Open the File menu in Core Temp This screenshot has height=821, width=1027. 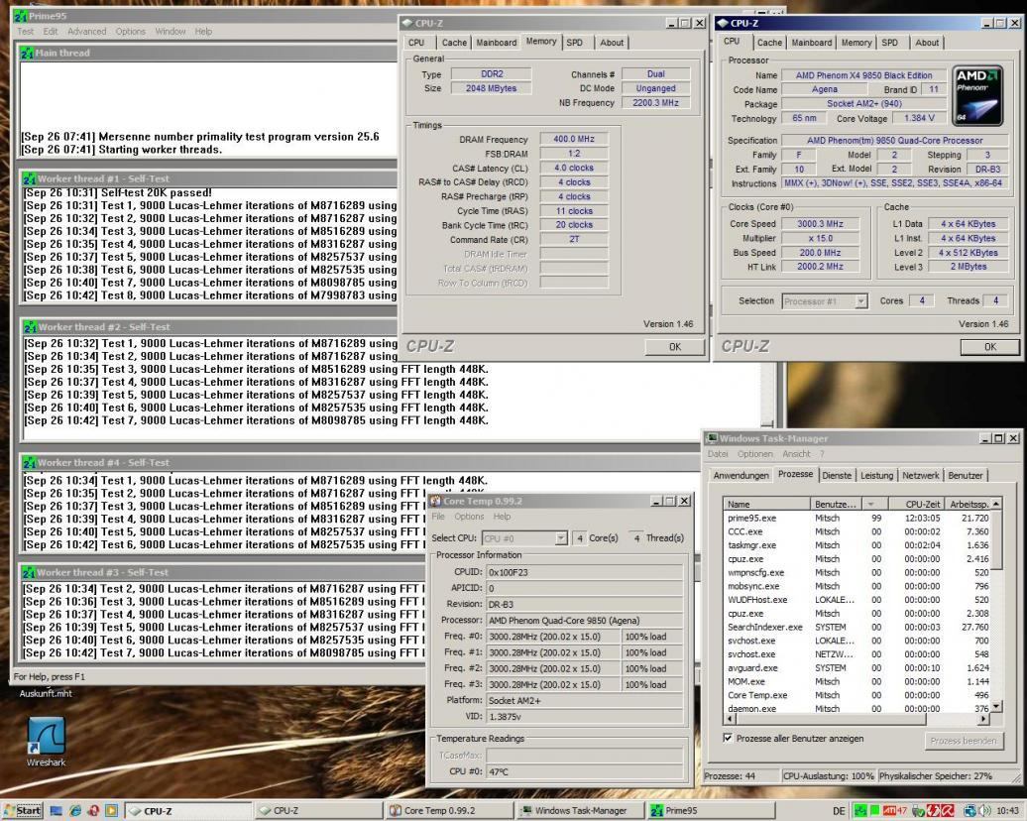pyautogui.click(x=438, y=517)
